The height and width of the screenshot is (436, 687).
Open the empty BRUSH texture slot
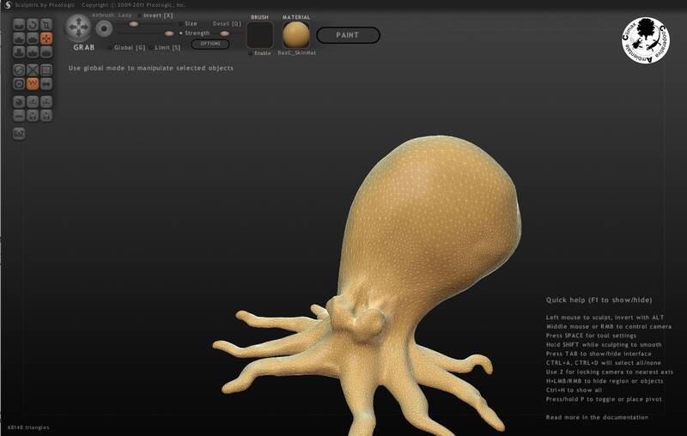click(259, 35)
